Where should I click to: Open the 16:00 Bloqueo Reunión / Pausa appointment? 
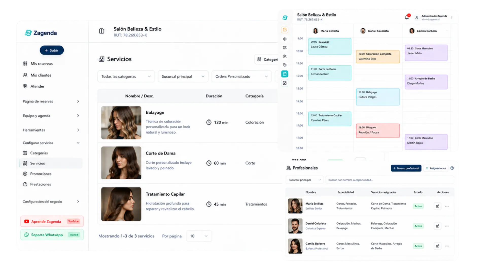pyautogui.click(x=378, y=131)
